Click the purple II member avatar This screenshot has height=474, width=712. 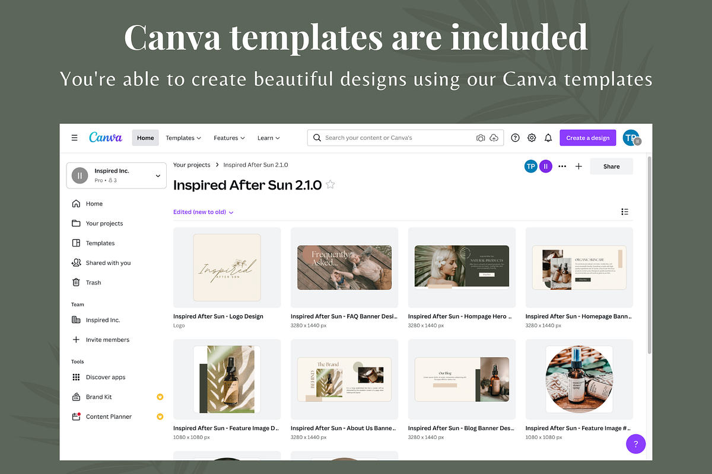(x=546, y=166)
